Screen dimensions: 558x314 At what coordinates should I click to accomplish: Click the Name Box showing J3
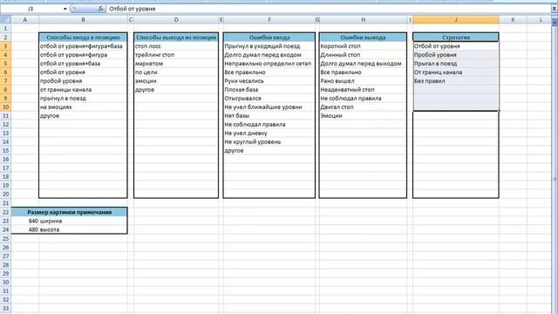tap(31, 9)
